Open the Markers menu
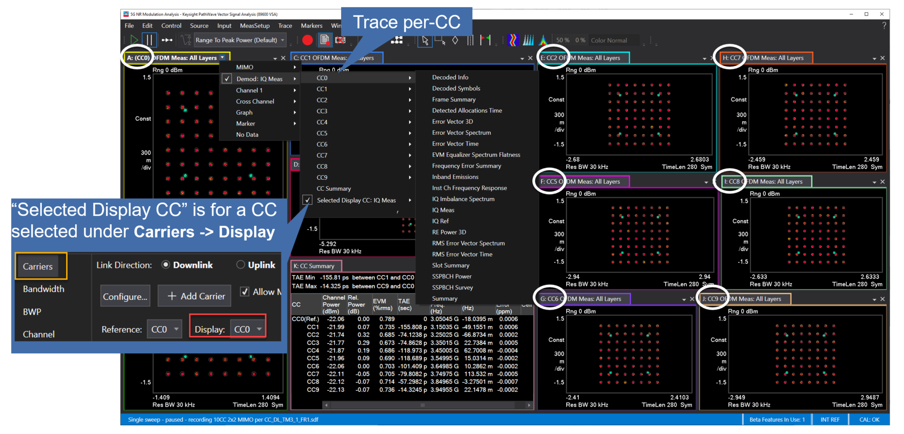 click(311, 26)
